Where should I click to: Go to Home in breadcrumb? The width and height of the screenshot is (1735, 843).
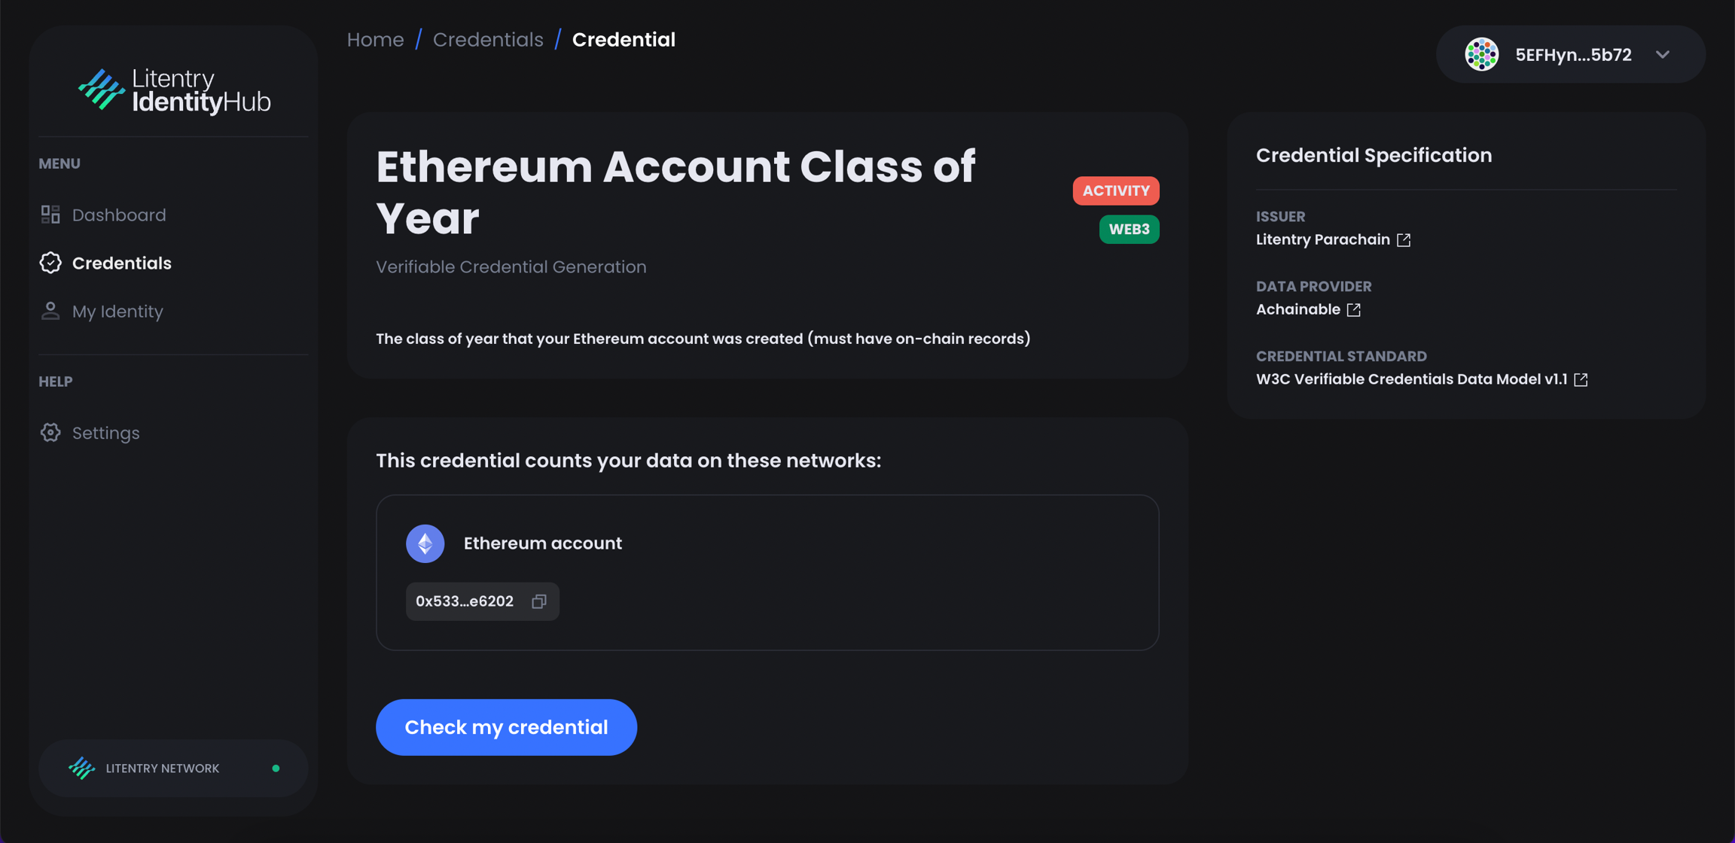coord(375,39)
